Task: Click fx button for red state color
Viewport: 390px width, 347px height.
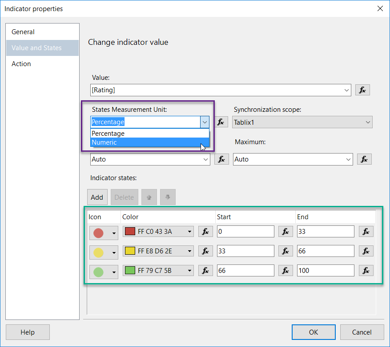Action: pyautogui.click(x=205, y=232)
